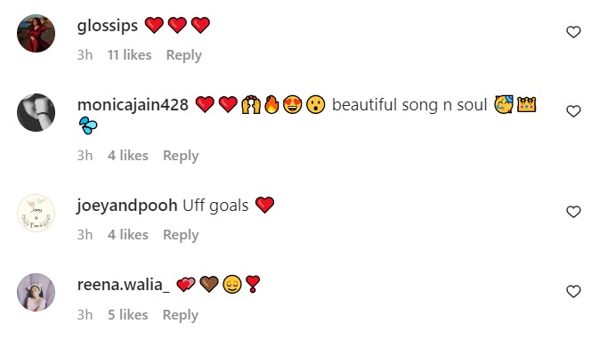Open joeyandpooh username link
591x340 pixels.
127,206
